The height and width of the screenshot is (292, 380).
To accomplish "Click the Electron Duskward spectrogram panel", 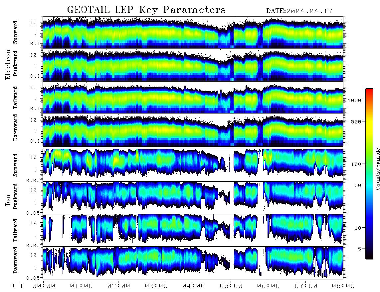I will tap(193, 65).
